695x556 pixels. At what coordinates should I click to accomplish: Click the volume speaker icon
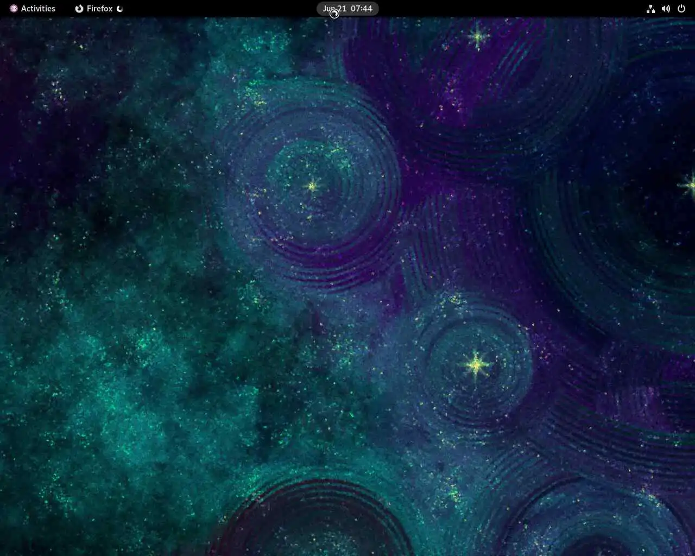pos(666,9)
